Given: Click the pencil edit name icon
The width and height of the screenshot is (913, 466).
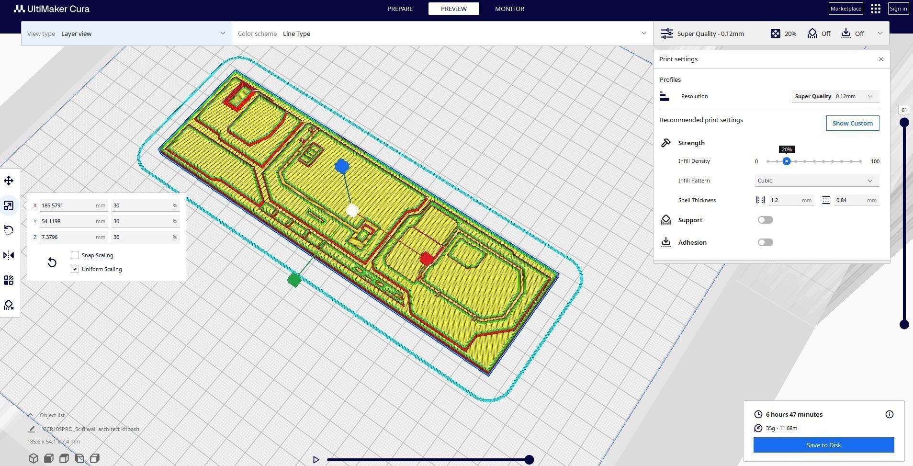Looking at the screenshot, I should pyautogui.click(x=32, y=429).
